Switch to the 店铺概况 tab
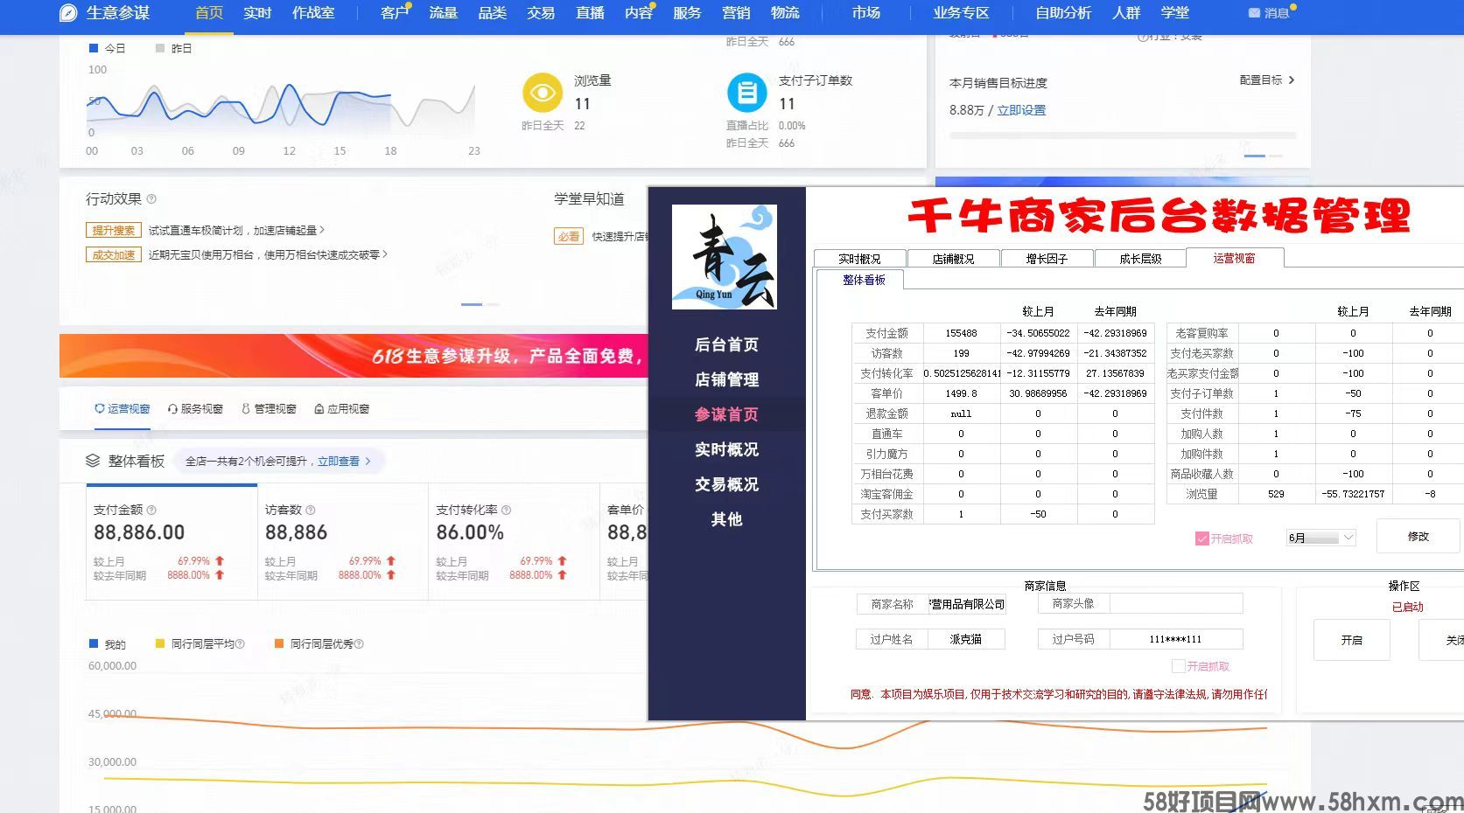 [x=953, y=259]
